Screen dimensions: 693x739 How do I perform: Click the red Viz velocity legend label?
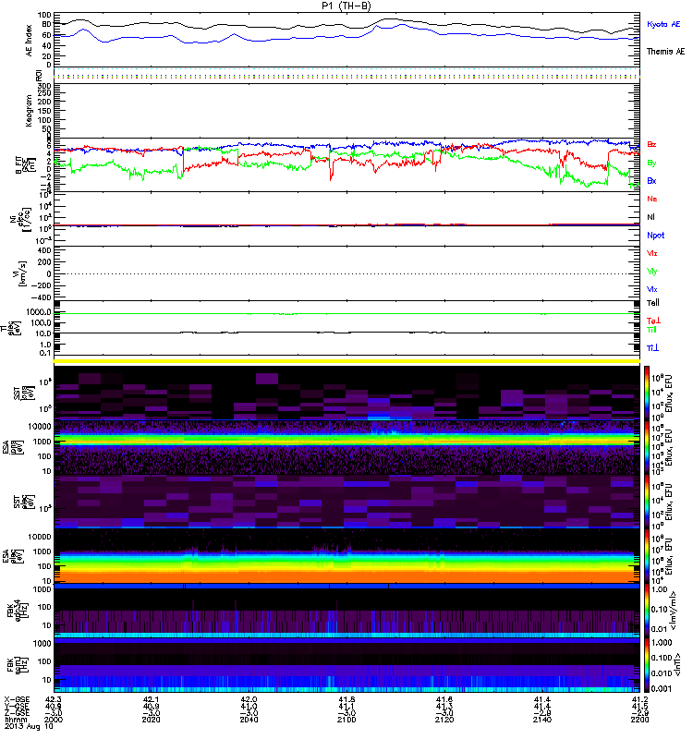click(x=652, y=253)
